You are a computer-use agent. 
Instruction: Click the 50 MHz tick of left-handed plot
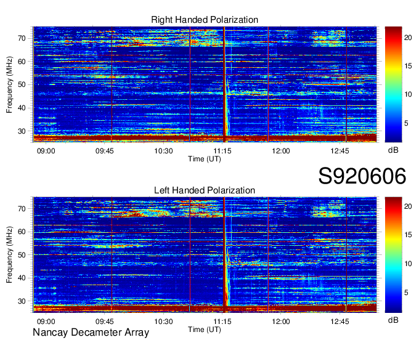pyautogui.click(x=22, y=255)
